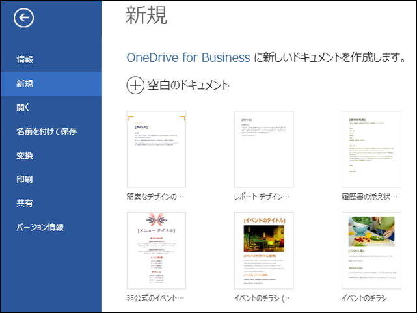Click the plus icon for blank document
Viewport: 417px width, 313px height.
click(x=135, y=85)
